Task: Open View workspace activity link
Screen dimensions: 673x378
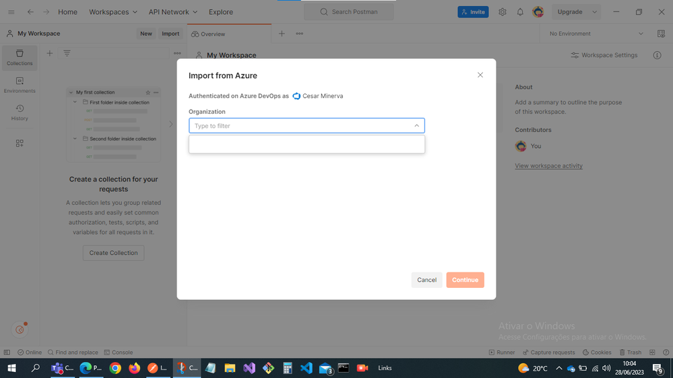Action: 548,166
